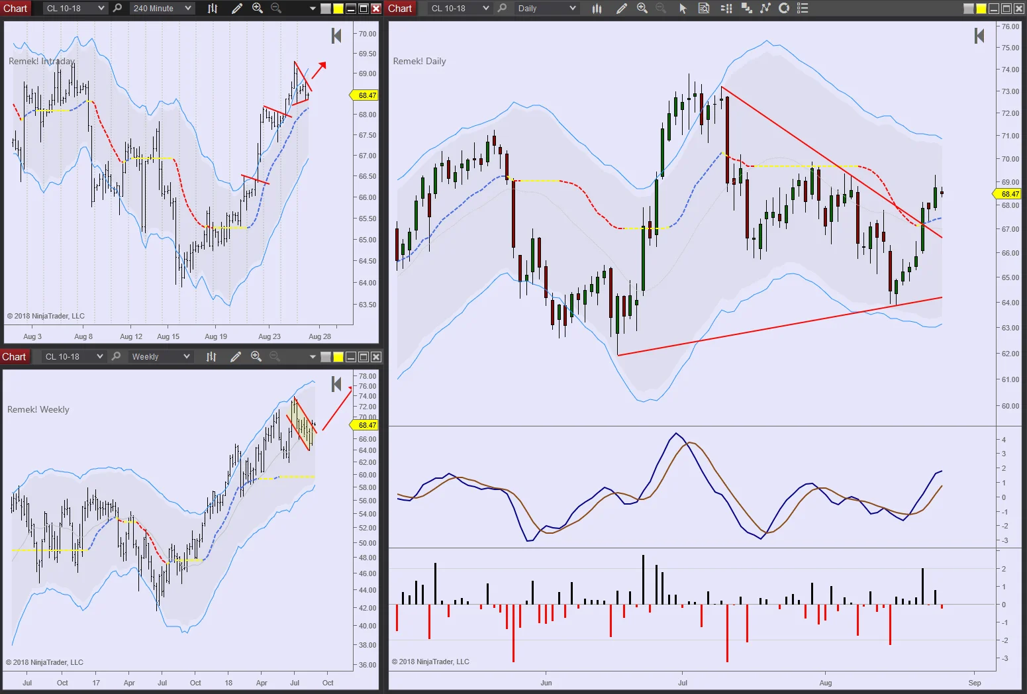Search instrument in Daily chart toolbar
1027x694 pixels.
[503, 9]
